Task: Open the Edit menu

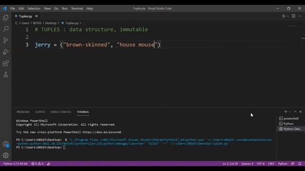Action: pyautogui.click(x=21, y=9)
